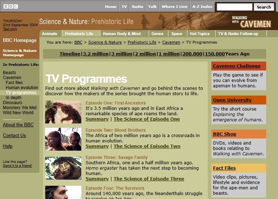Click the 'Episode Four: The Survivors' heading
Screen dimensions: 278x199
[x=115, y=188]
